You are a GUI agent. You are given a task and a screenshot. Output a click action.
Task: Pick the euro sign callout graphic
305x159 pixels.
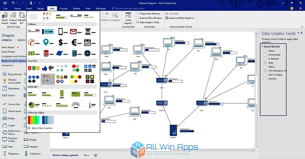(x=76, y=42)
